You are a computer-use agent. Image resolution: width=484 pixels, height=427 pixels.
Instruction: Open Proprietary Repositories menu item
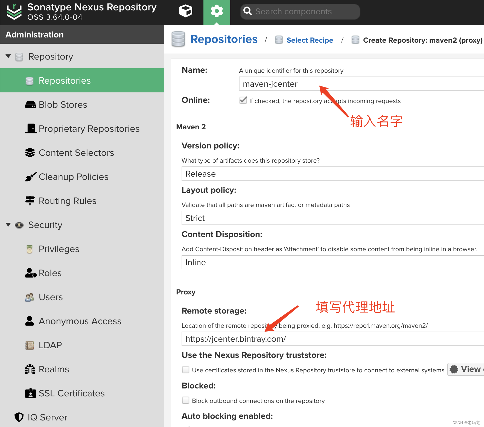(82, 128)
